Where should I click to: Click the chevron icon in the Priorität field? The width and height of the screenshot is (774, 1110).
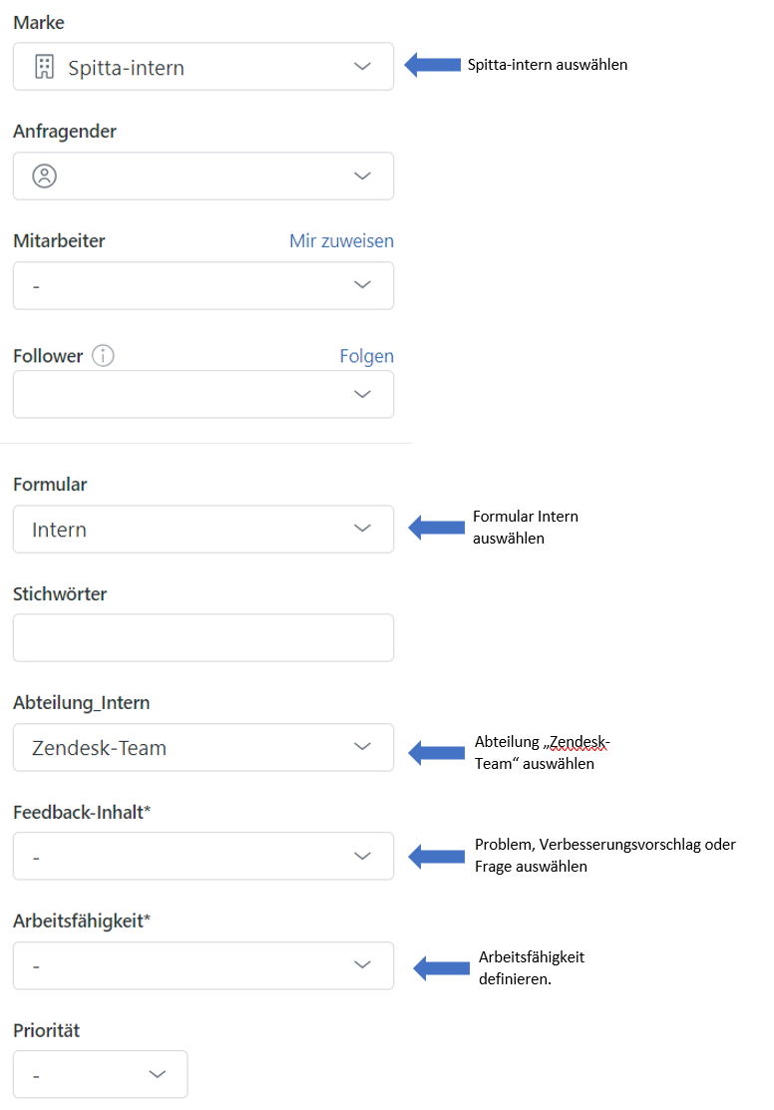[157, 1074]
